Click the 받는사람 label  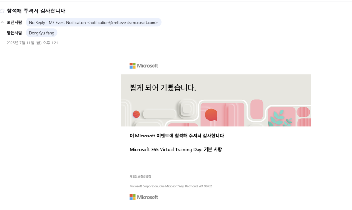pos(14,33)
